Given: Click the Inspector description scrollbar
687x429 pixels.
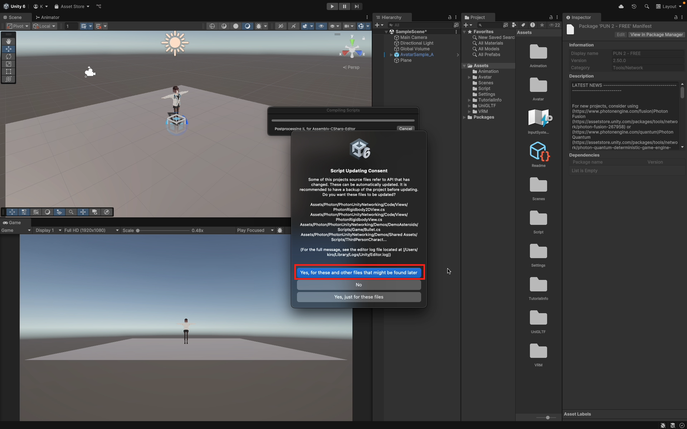Looking at the screenshot, I should (682, 93).
